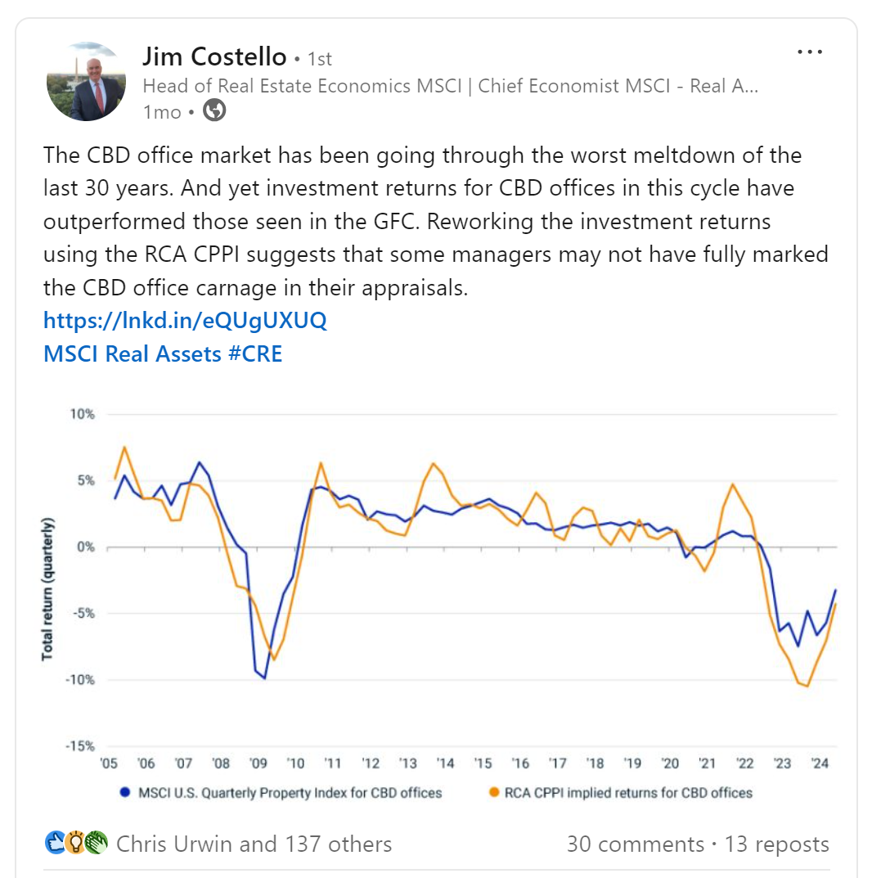Open the post options three-dot icon
The height and width of the screenshot is (878, 872).
click(810, 51)
